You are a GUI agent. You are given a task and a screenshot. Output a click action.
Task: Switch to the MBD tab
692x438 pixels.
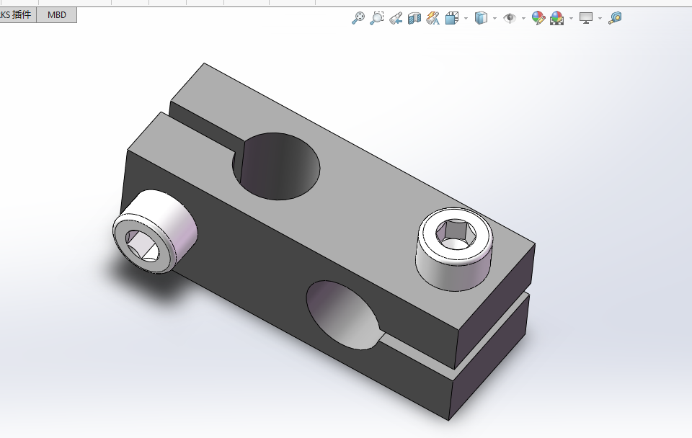pyautogui.click(x=56, y=15)
